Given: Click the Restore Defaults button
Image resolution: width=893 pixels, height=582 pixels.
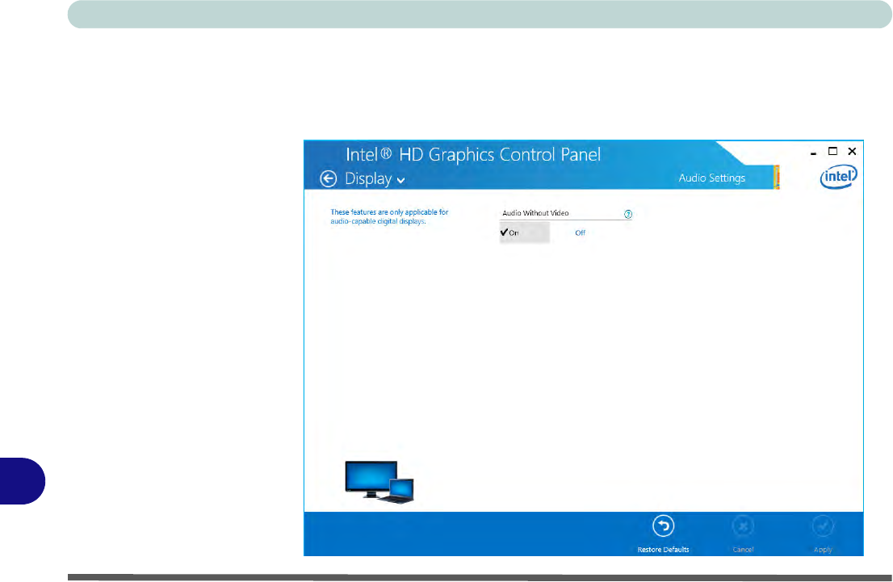Looking at the screenshot, I should tap(663, 534).
